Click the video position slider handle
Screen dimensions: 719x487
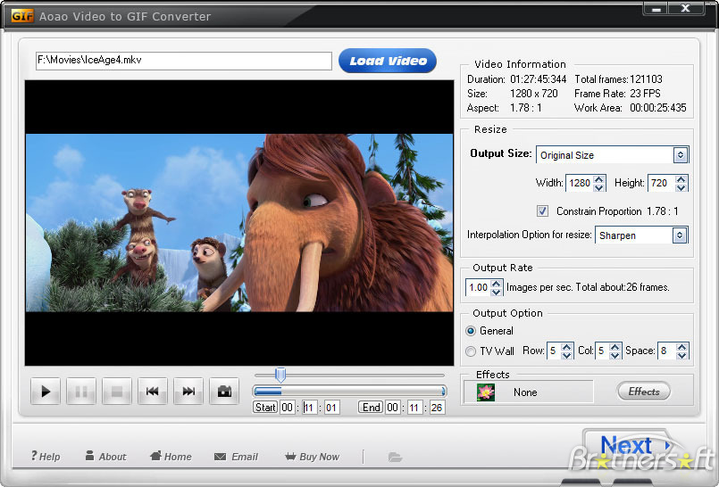pyautogui.click(x=280, y=376)
